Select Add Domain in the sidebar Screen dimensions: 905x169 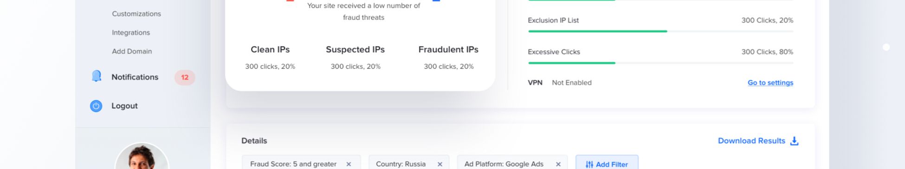point(132,51)
